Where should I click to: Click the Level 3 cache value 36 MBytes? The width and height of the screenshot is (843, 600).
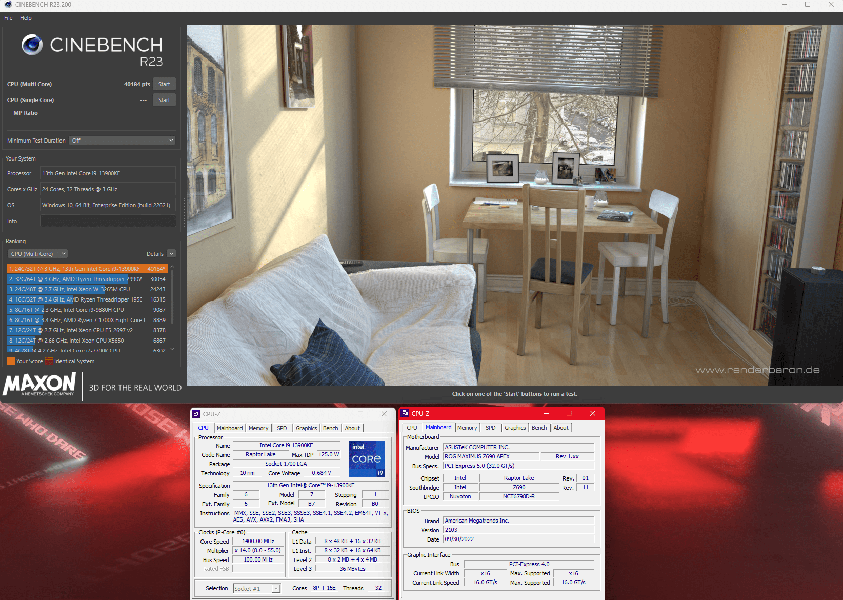click(353, 569)
